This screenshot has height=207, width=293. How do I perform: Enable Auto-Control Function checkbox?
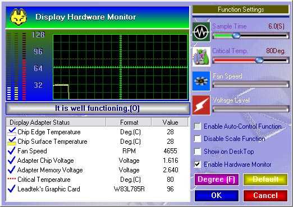(198, 126)
